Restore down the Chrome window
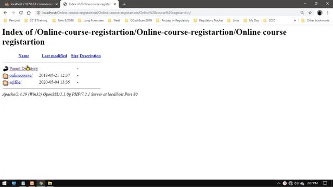The height and width of the screenshot is (187, 333). pos(316,4)
